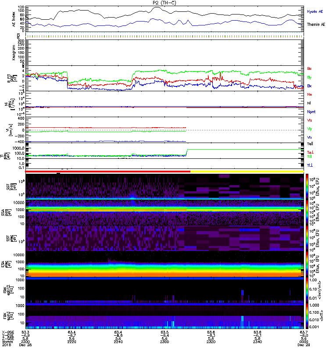Click the "0000" time tick label

(x=304, y=342)
